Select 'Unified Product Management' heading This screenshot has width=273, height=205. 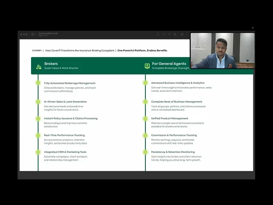pos(170,118)
